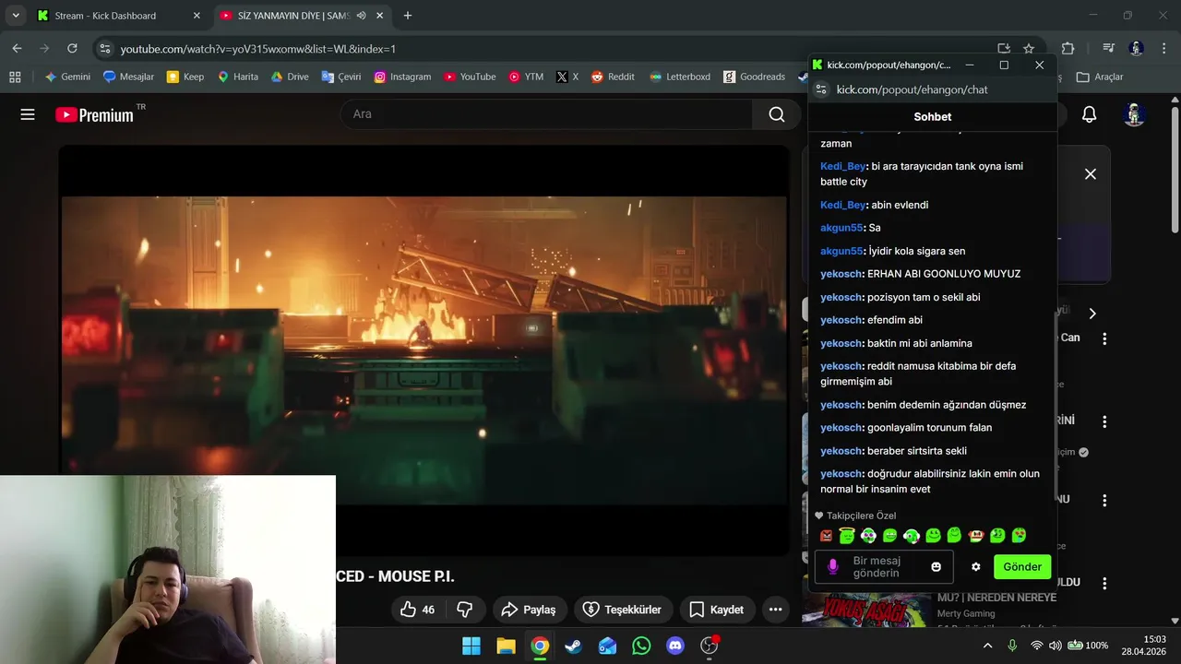Expand the right chevron in sidebar
Screen dimensions: 1181x664
tap(1092, 314)
